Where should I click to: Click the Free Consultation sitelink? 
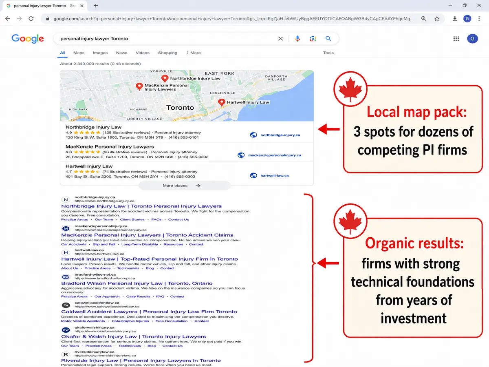tap(171, 321)
